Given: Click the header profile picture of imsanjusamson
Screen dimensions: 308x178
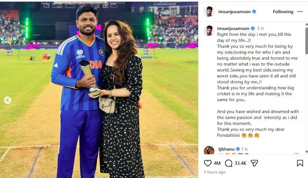Looking at the screenshot, I should point(209,11).
